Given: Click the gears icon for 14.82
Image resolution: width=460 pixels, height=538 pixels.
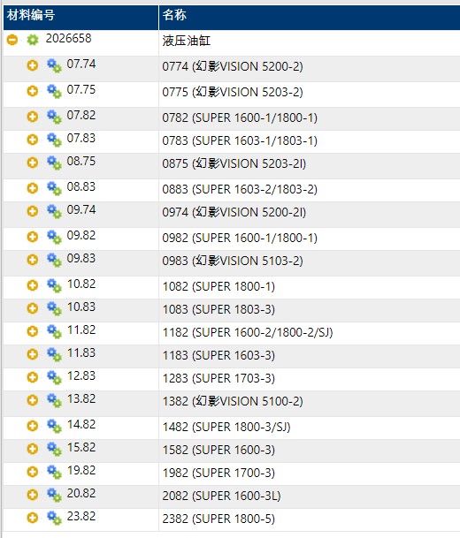Looking at the screenshot, I should tap(54, 426).
